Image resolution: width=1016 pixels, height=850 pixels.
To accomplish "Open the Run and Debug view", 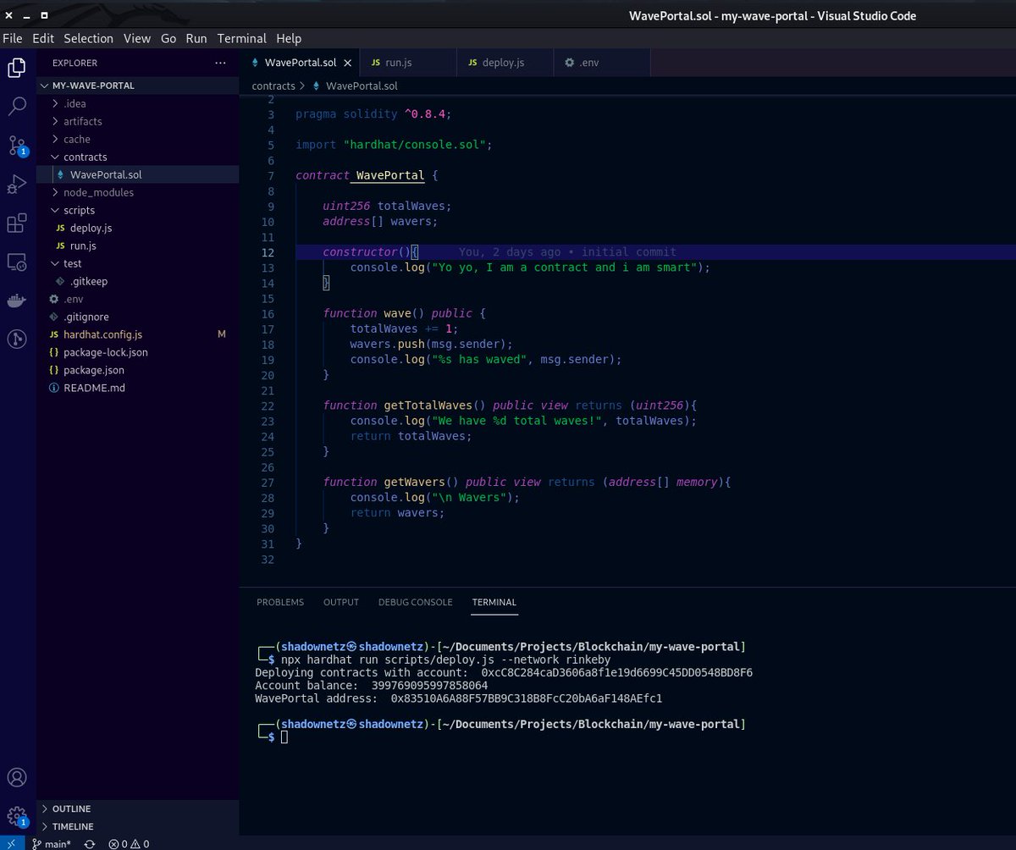I will tap(17, 185).
